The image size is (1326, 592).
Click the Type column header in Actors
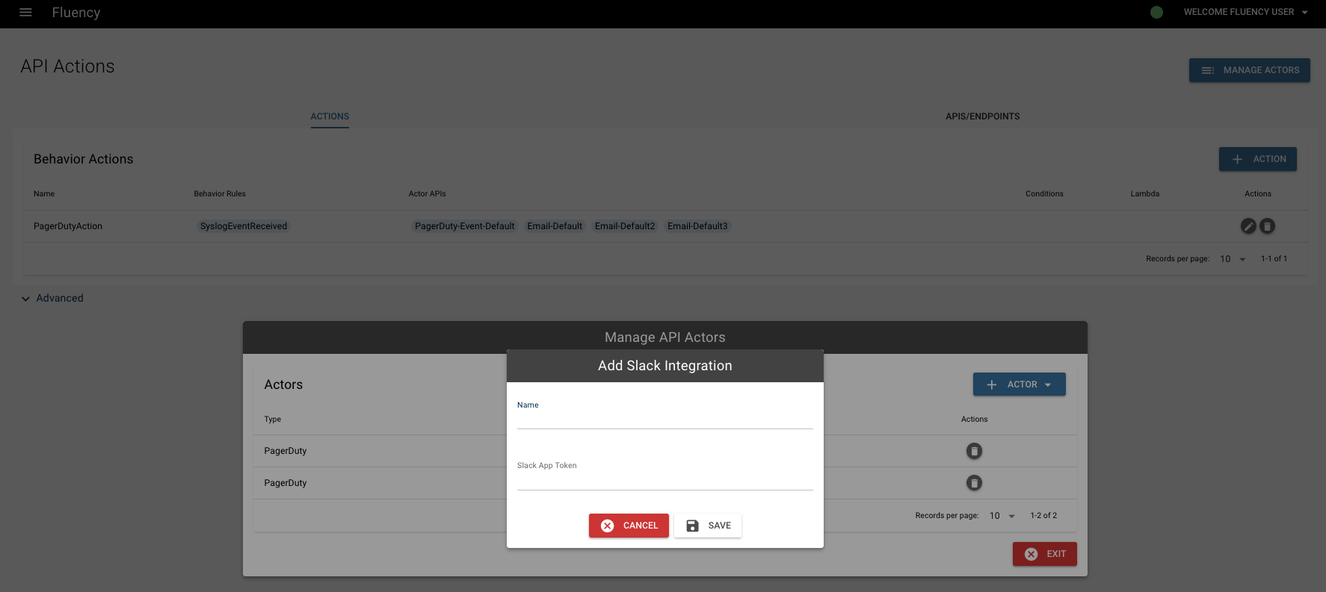(273, 420)
